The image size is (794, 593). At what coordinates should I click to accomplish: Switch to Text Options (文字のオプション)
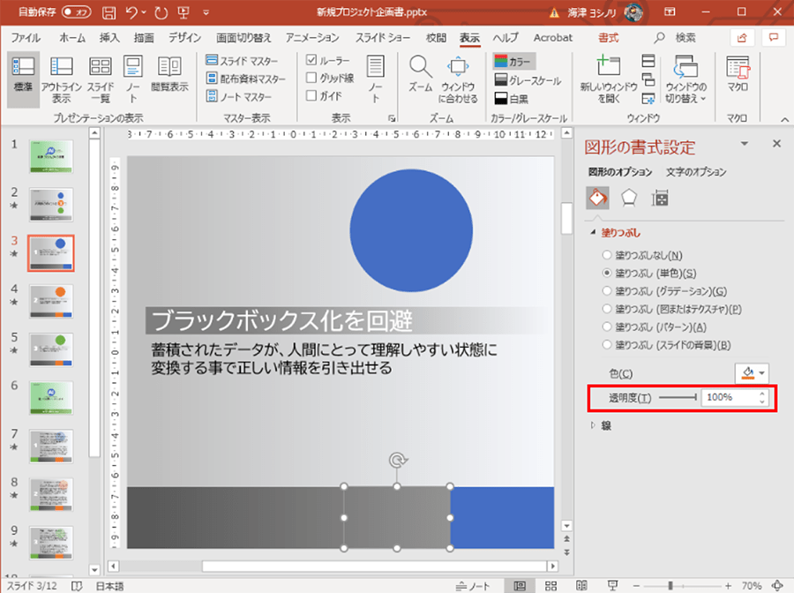pos(696,172)
